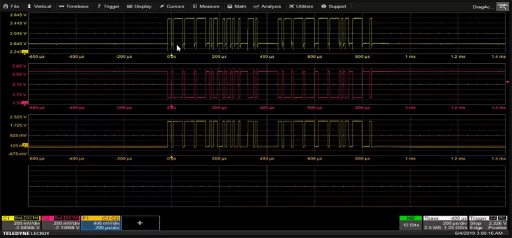Viewport: 512px width, 238px height.
Task: Select the F1 math descriptor box
Action: [x=101, y=223]
